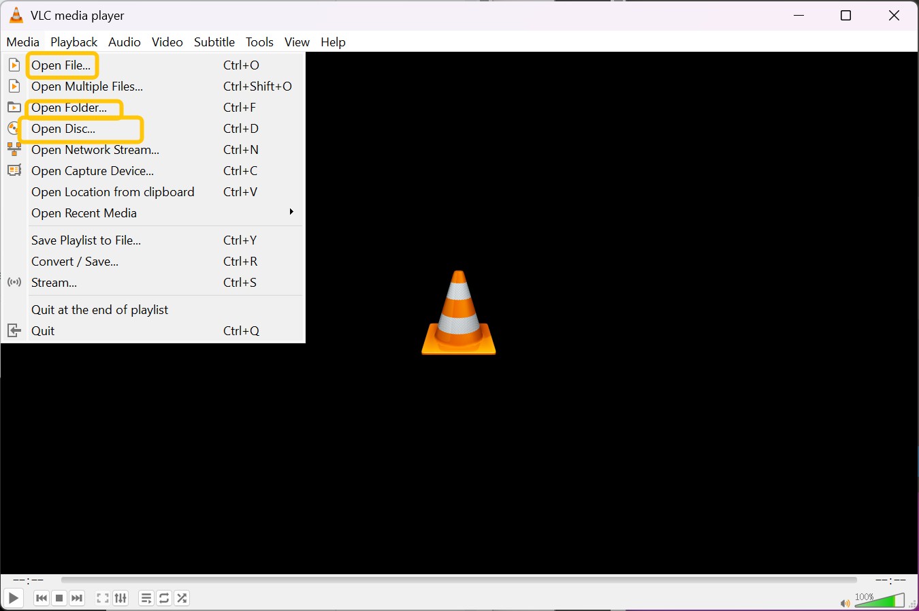Toggle loop mode on the toolbar

[x=164, y=598]
